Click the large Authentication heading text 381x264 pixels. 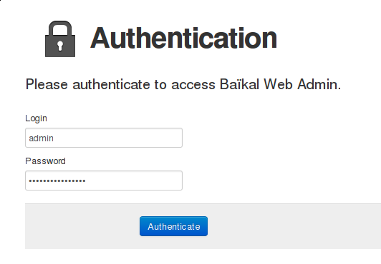coord(183,38)
